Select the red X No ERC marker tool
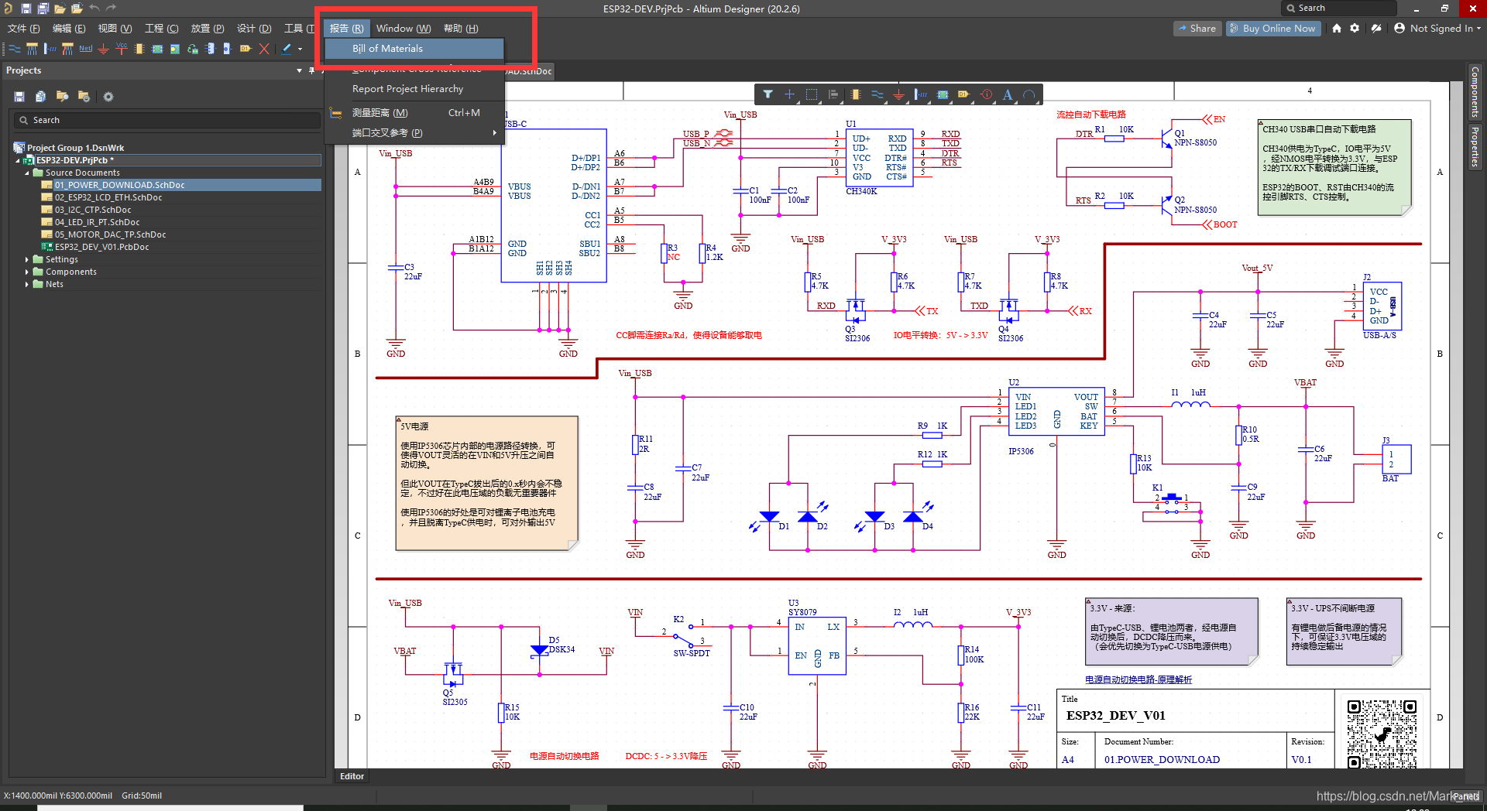1487x811 pixels. pos(264,49)
